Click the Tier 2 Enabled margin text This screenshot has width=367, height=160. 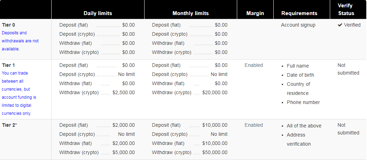click(254, 125)
